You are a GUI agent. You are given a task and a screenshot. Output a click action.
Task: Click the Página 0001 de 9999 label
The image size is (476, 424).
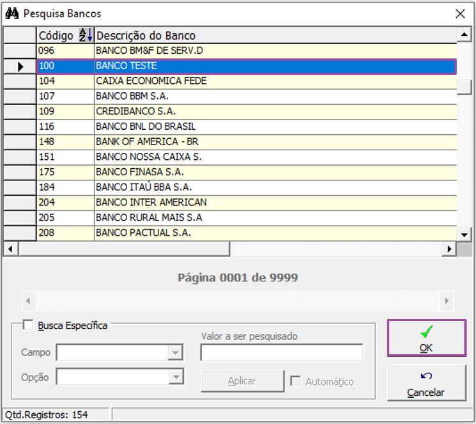[238, 278]
